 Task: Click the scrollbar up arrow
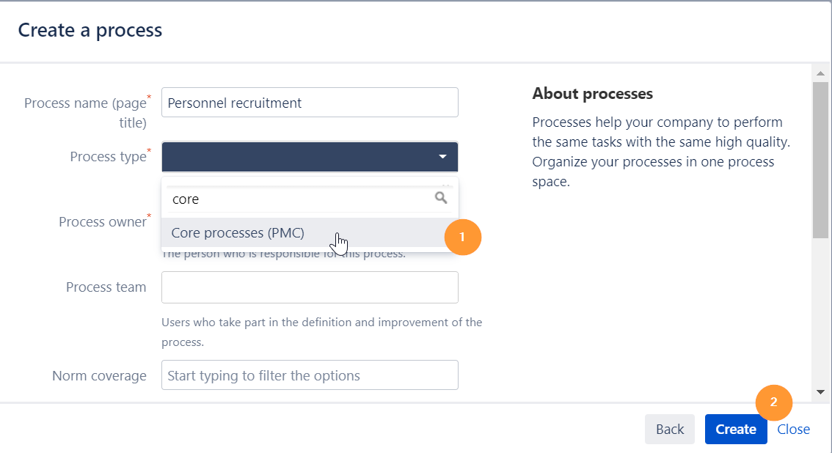(821, 72)
